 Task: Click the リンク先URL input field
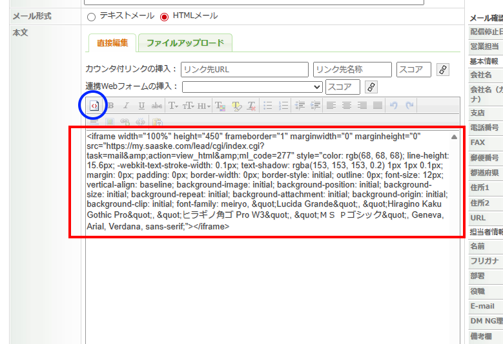(x=245, y=70)
